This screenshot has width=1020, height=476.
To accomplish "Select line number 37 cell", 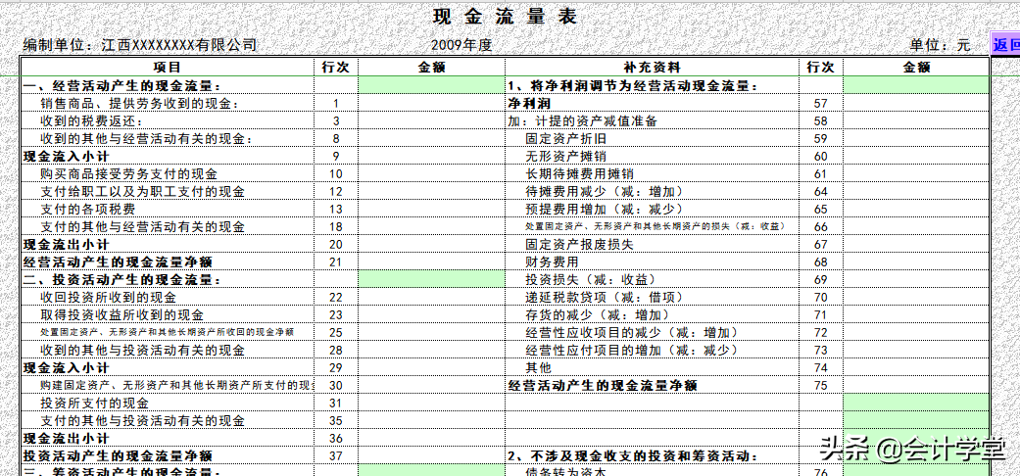I will click(336, 456).
